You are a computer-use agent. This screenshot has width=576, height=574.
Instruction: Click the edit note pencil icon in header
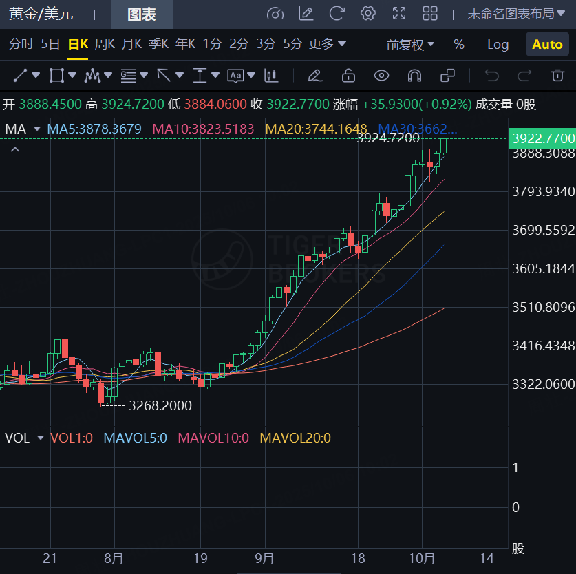pyautogui.click(x=306, y=14)
